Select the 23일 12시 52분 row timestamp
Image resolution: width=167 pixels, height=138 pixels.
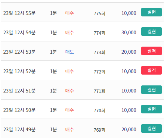19,71
